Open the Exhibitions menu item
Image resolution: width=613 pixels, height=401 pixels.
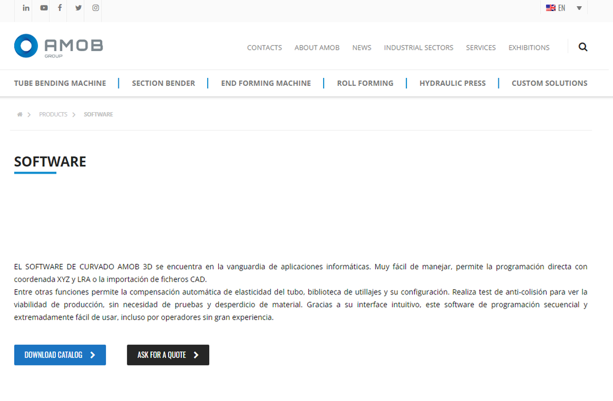(x=529, y=47)
